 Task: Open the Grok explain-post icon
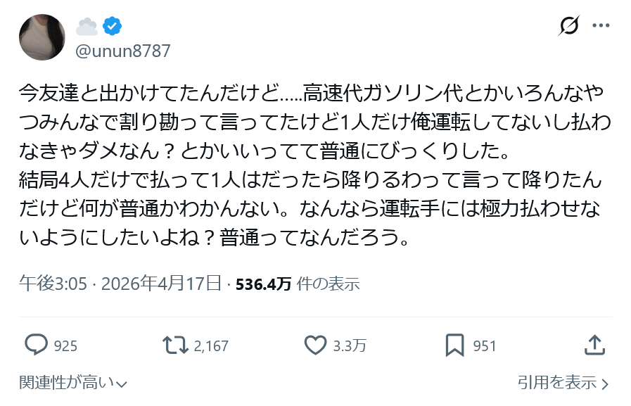[568, 26]
